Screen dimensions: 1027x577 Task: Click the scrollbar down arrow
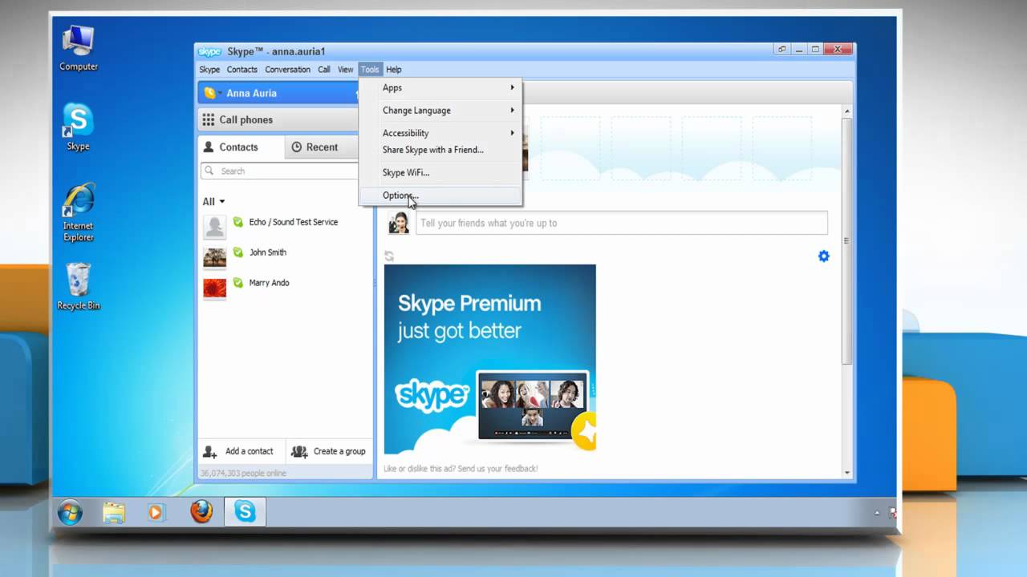(x=846, y=473)
